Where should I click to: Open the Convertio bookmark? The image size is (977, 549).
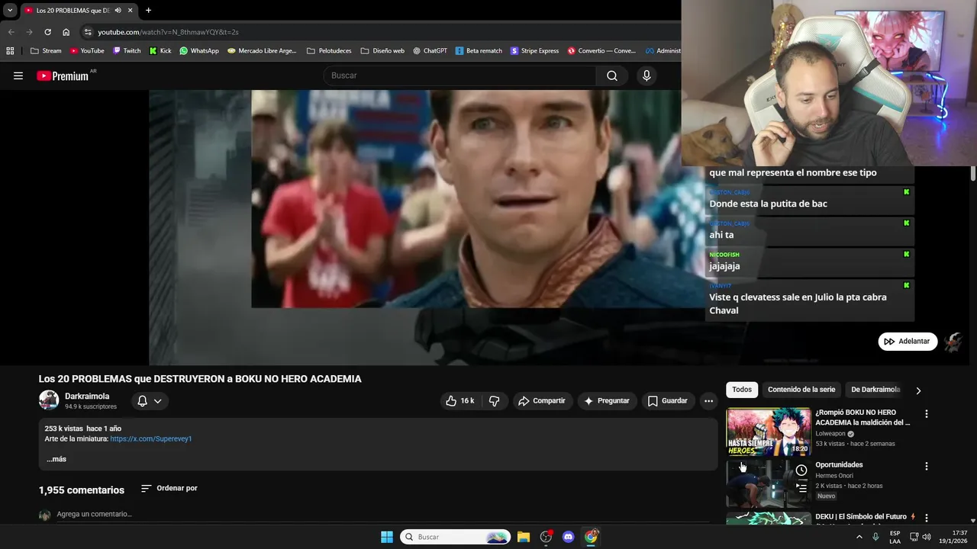pyautogui.click(x=601, y=51)
